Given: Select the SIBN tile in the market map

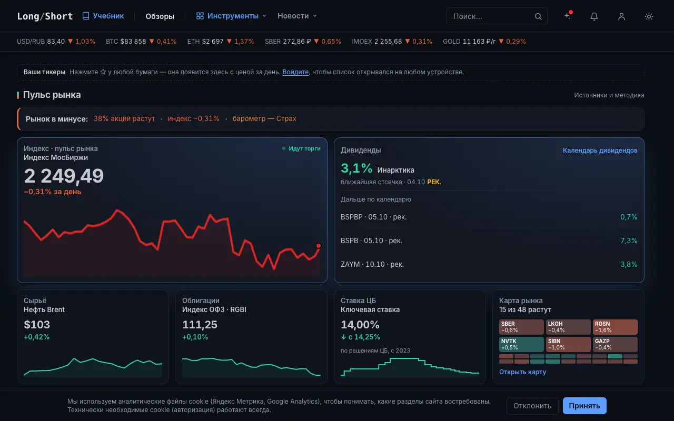Looking at the screenshot, I should [568, 345].
